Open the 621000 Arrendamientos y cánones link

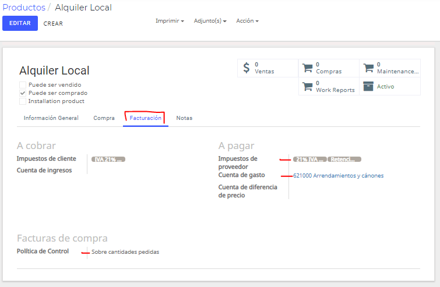(339, 176)
